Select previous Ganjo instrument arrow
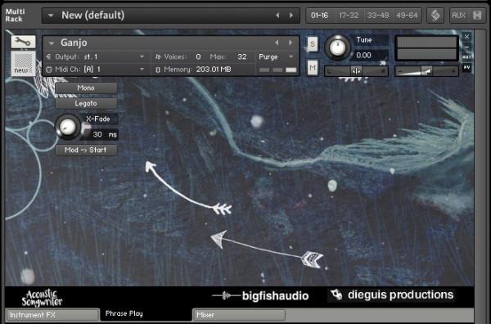This screenshot has width=491, height=324. click(x=277, y=43)
